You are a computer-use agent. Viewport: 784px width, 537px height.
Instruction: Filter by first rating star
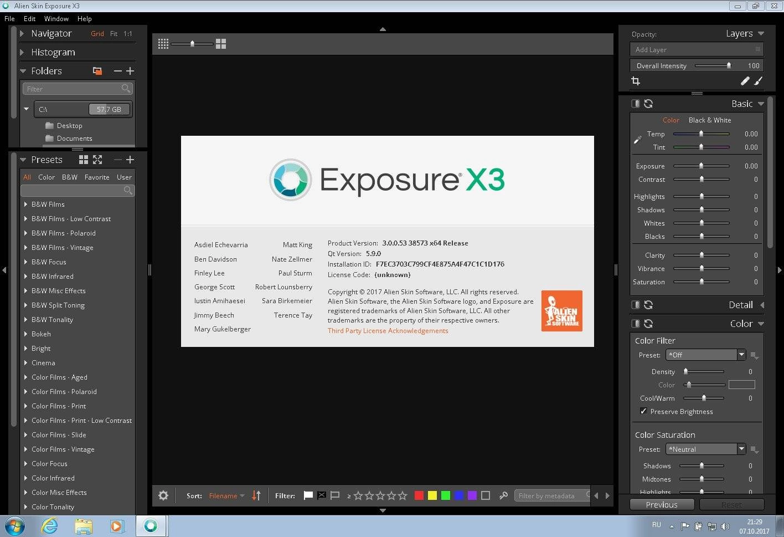click(358, 495)
